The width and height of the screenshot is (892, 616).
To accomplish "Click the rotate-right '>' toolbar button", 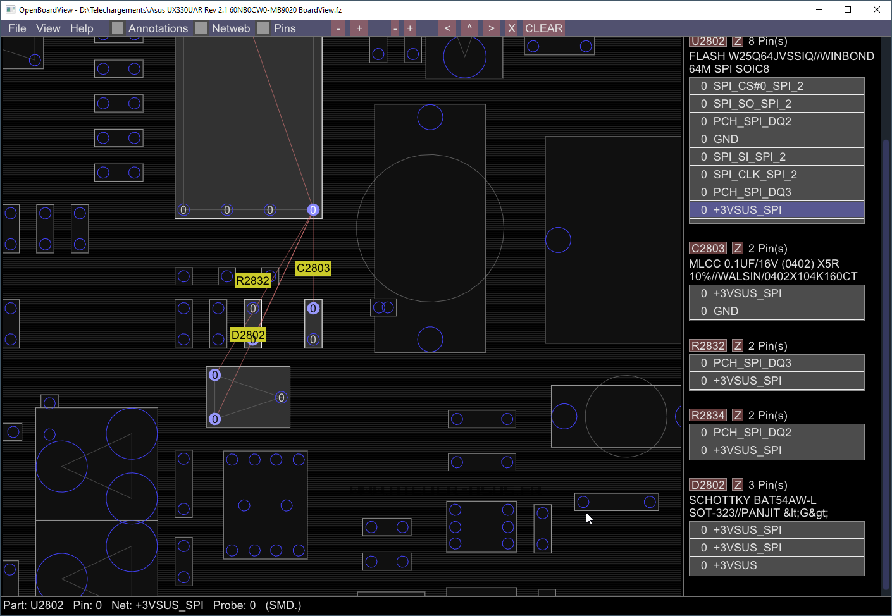I will [x=491, y=28].
